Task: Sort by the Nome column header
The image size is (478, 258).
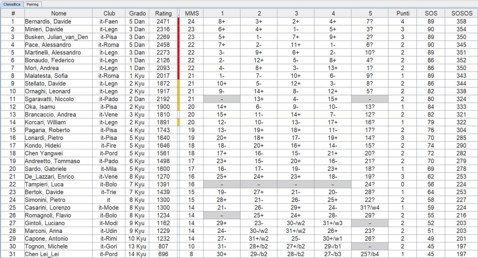Action: point(58,13)
